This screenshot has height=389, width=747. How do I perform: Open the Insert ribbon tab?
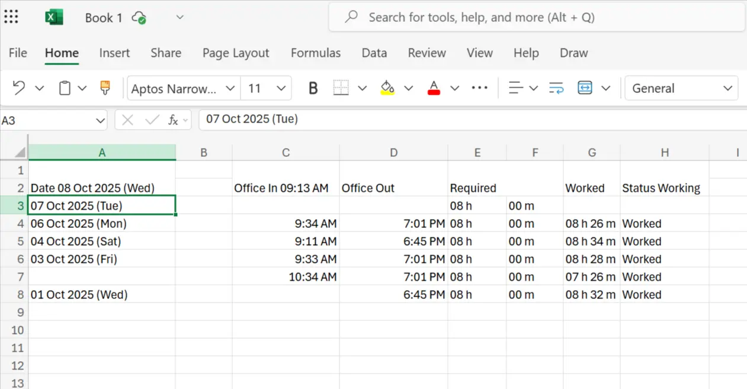coord(114,53)
